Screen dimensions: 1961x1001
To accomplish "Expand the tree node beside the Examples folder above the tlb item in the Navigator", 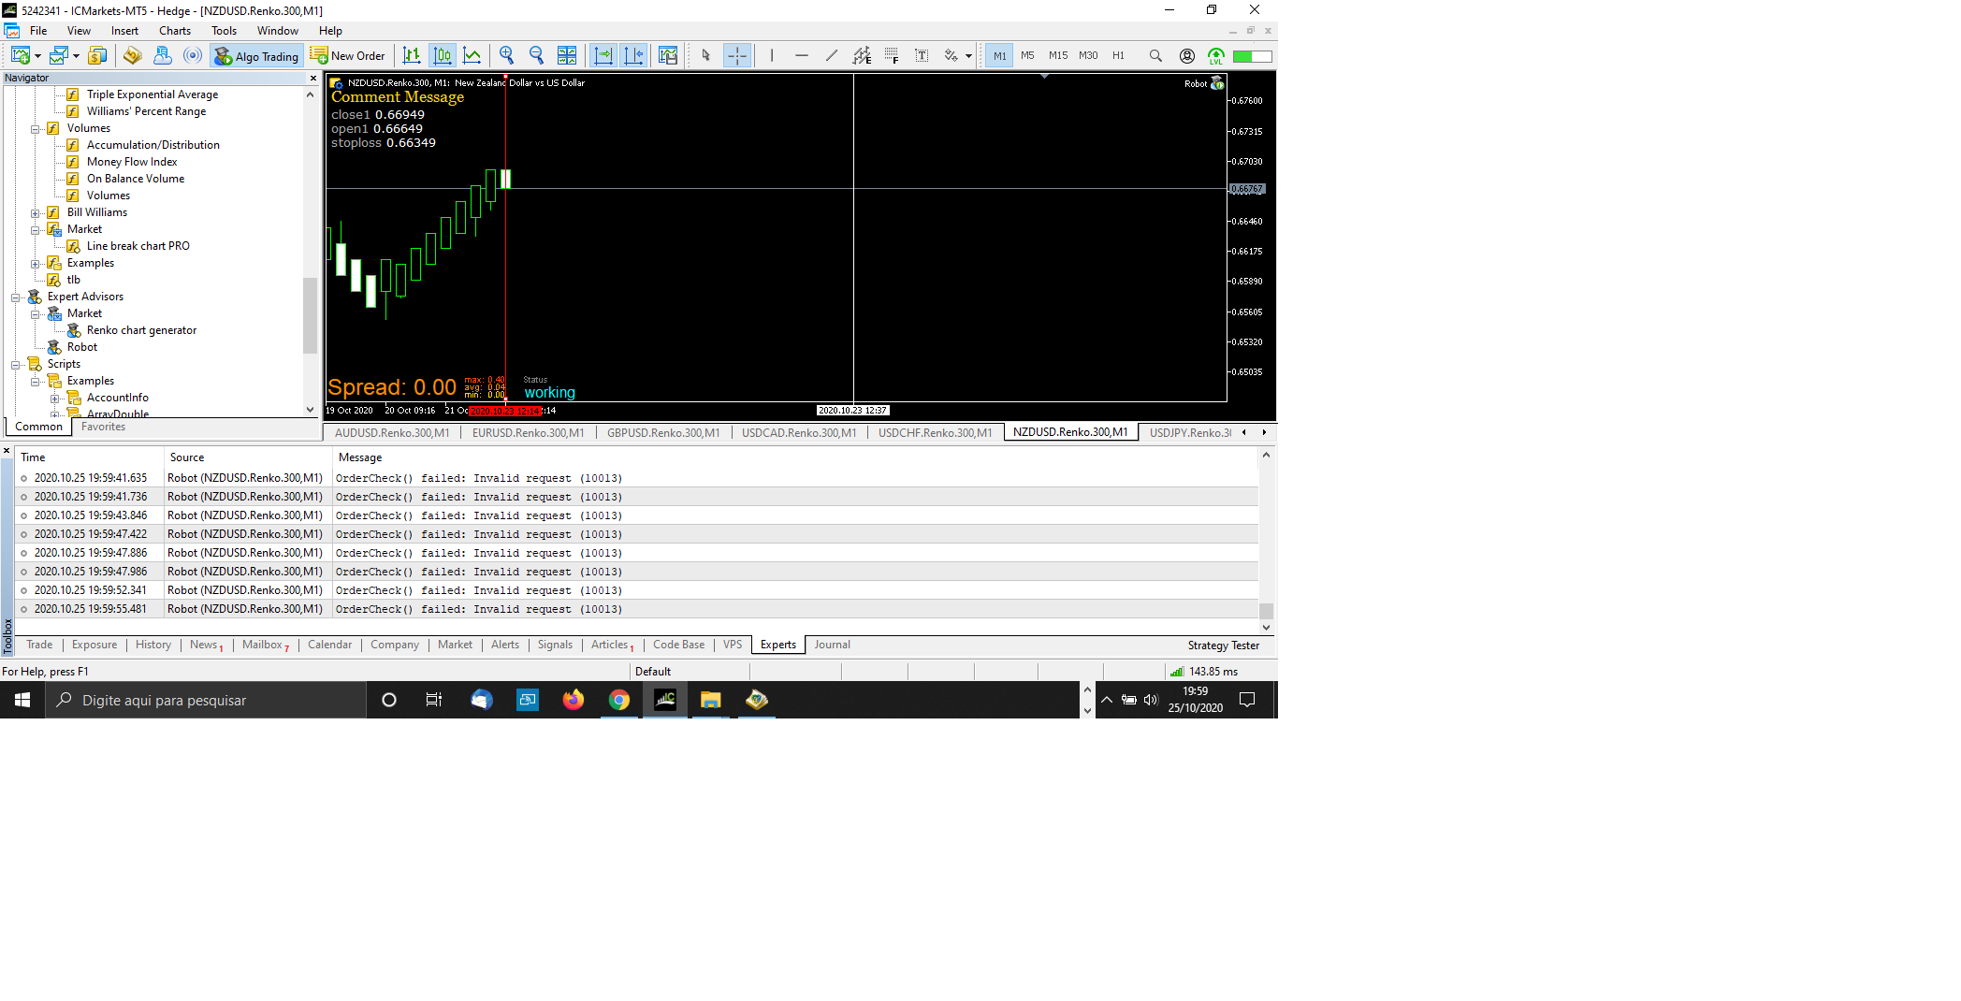I will [35, 264].
